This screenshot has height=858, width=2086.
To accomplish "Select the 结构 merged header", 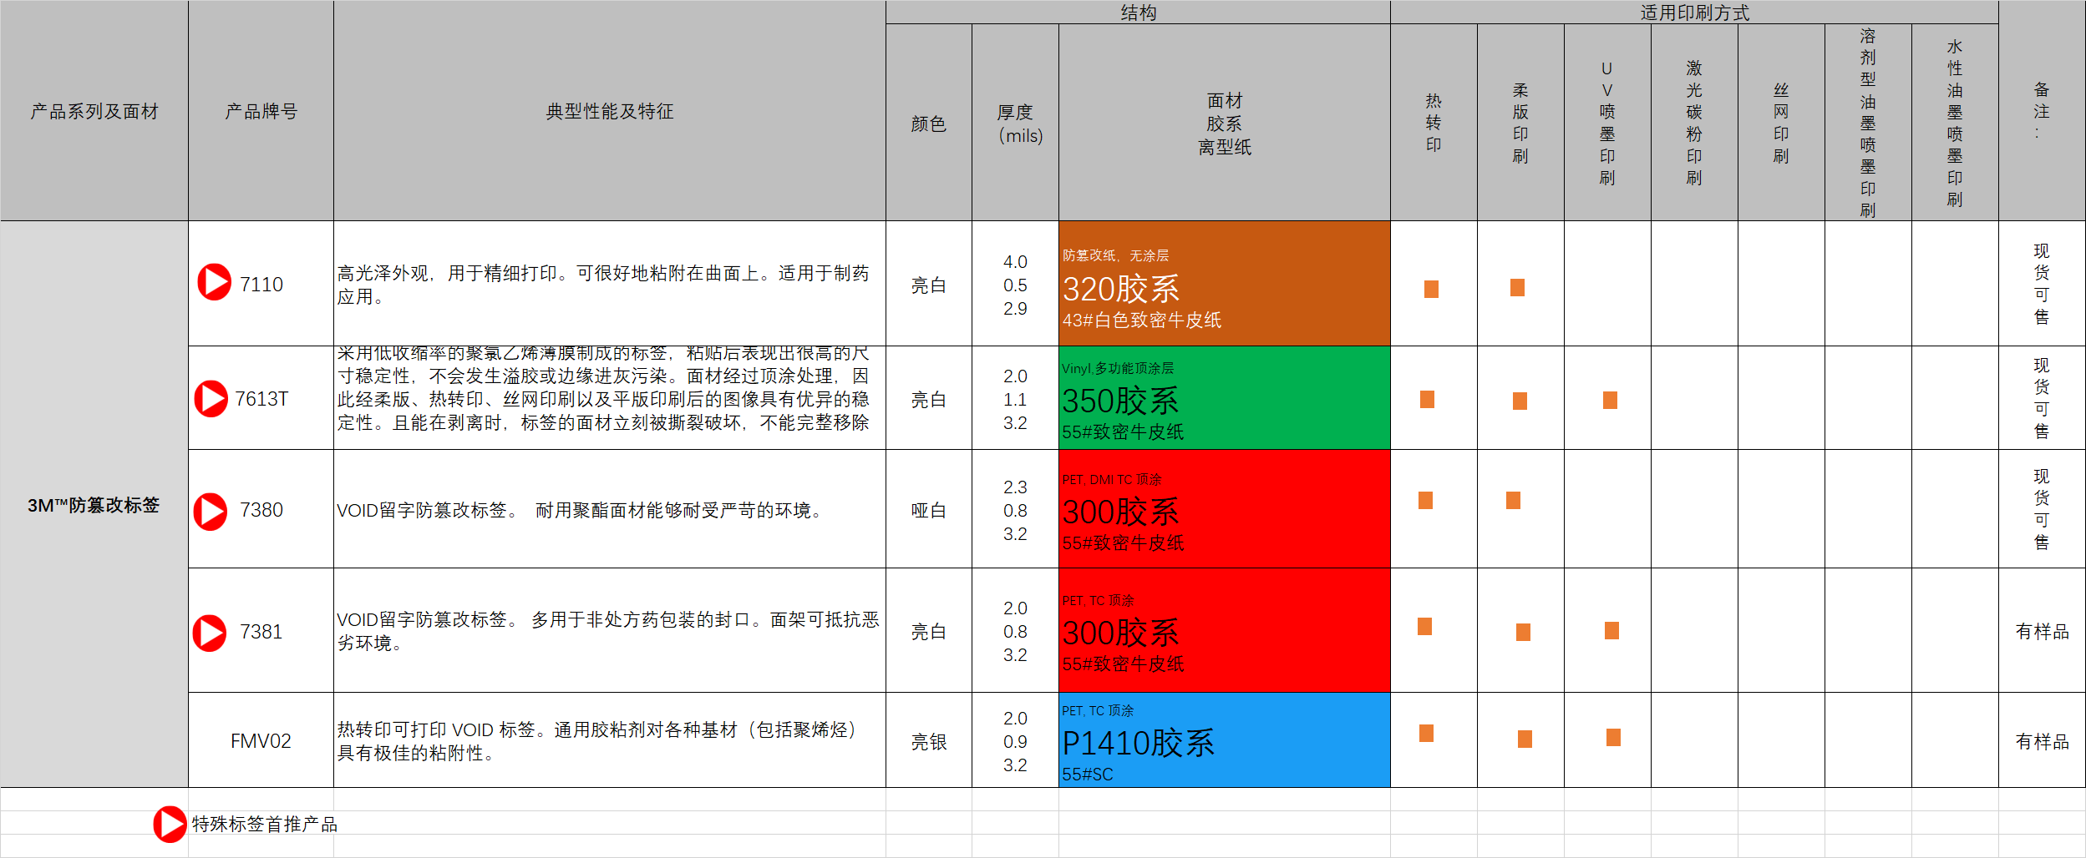I will click(x=1138, y=13).
